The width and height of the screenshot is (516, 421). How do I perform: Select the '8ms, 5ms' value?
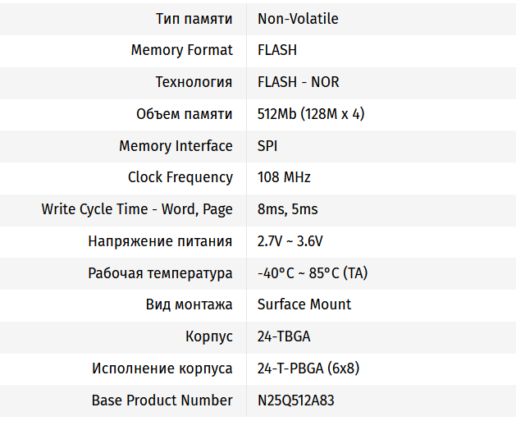(x=287, y=209)
